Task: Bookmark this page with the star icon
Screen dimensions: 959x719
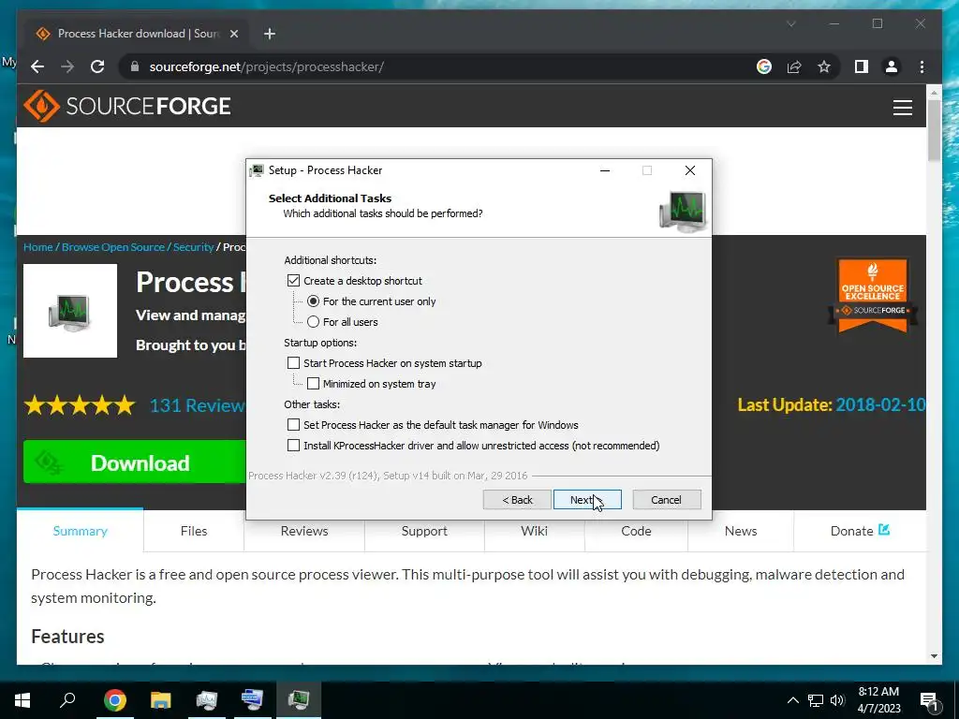Action: [x=824, y=66]
